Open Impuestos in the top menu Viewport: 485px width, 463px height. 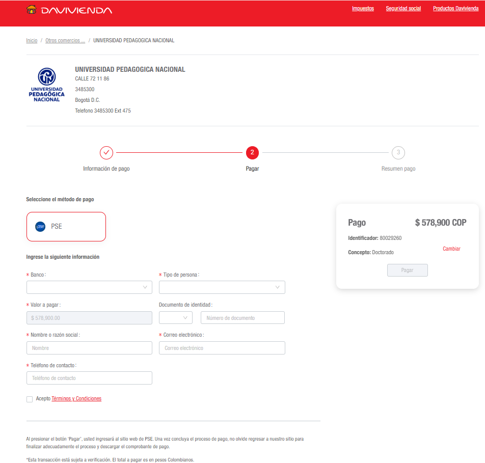(x=363, y=9)
